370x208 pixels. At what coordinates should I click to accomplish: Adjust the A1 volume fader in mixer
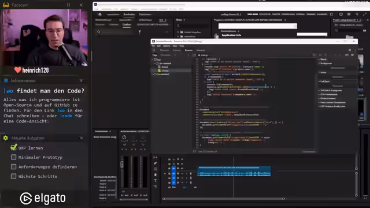(122, 164)
